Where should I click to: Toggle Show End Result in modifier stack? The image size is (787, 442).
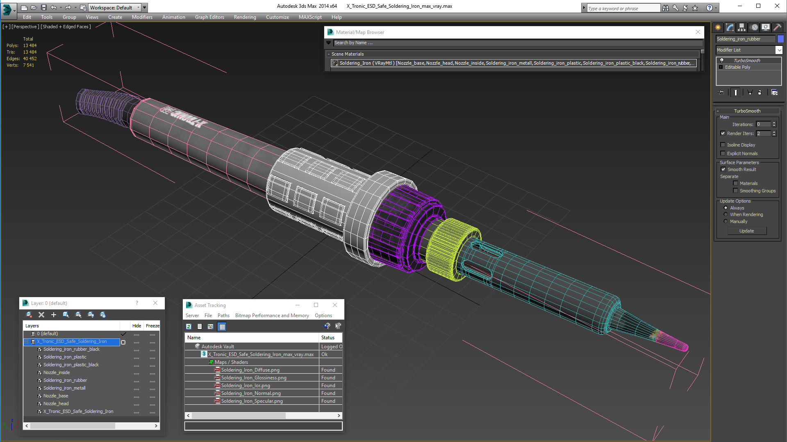tap(736, 92)
